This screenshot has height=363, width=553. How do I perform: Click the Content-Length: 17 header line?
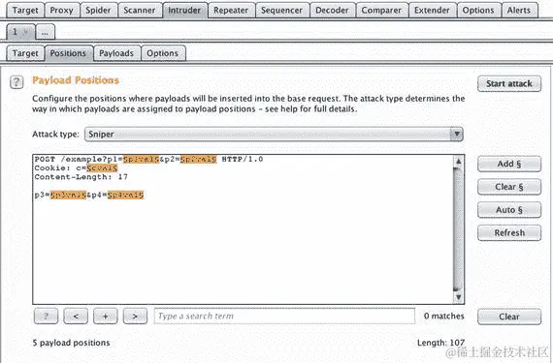tap(81, 177)
